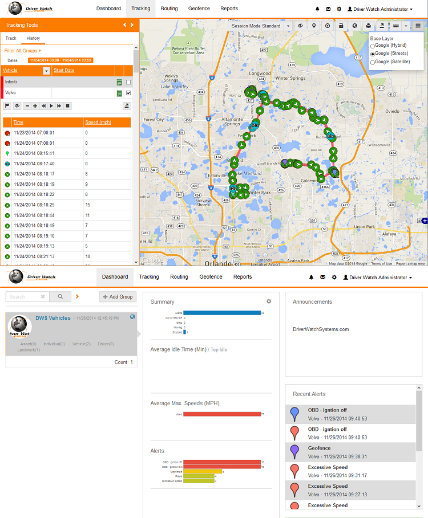Clear the search field with X
This screenshot has width=428, height=518.
point(43,297)
